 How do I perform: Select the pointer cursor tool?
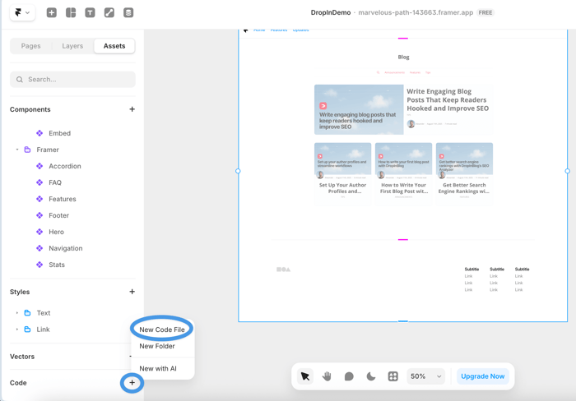(x=305, y=376)
